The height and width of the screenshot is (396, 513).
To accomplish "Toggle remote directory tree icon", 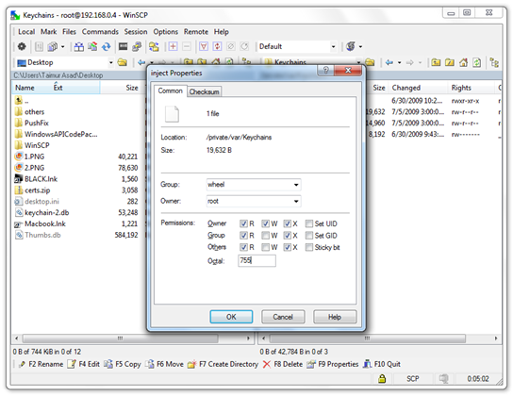I will tap(494, 62).
